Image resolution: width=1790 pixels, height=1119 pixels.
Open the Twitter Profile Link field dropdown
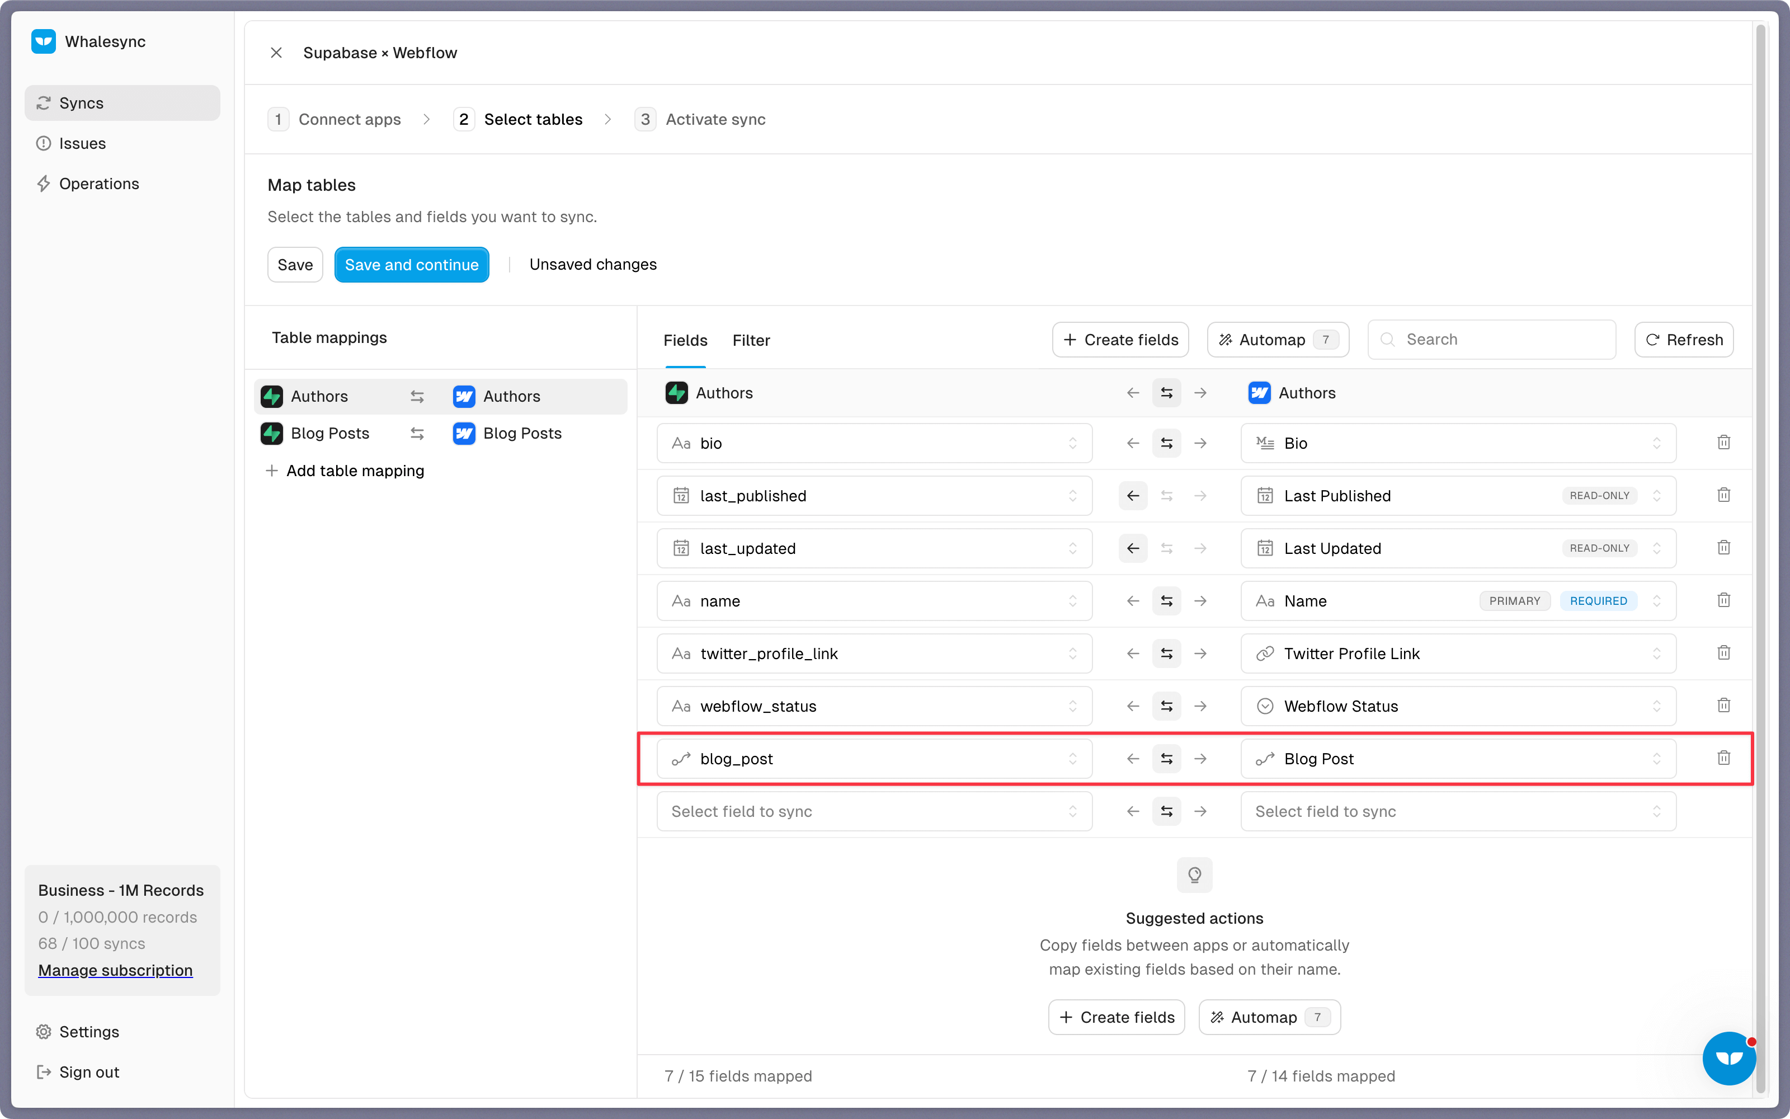1458,653
